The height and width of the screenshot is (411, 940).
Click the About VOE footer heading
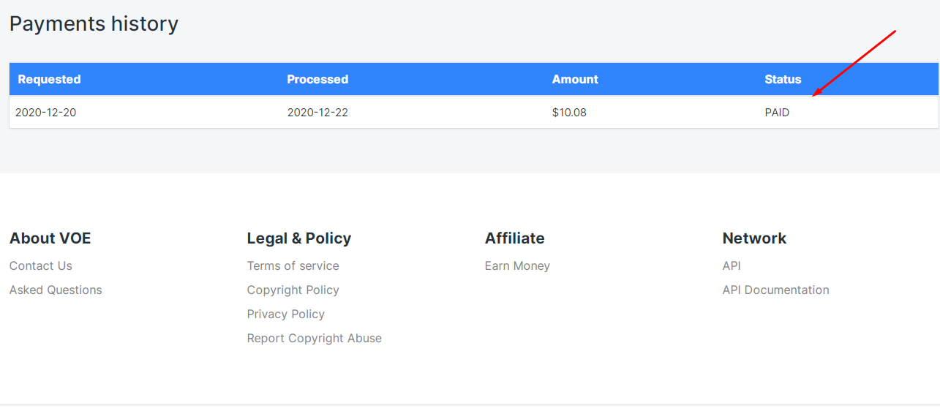[x=50, y=238]
